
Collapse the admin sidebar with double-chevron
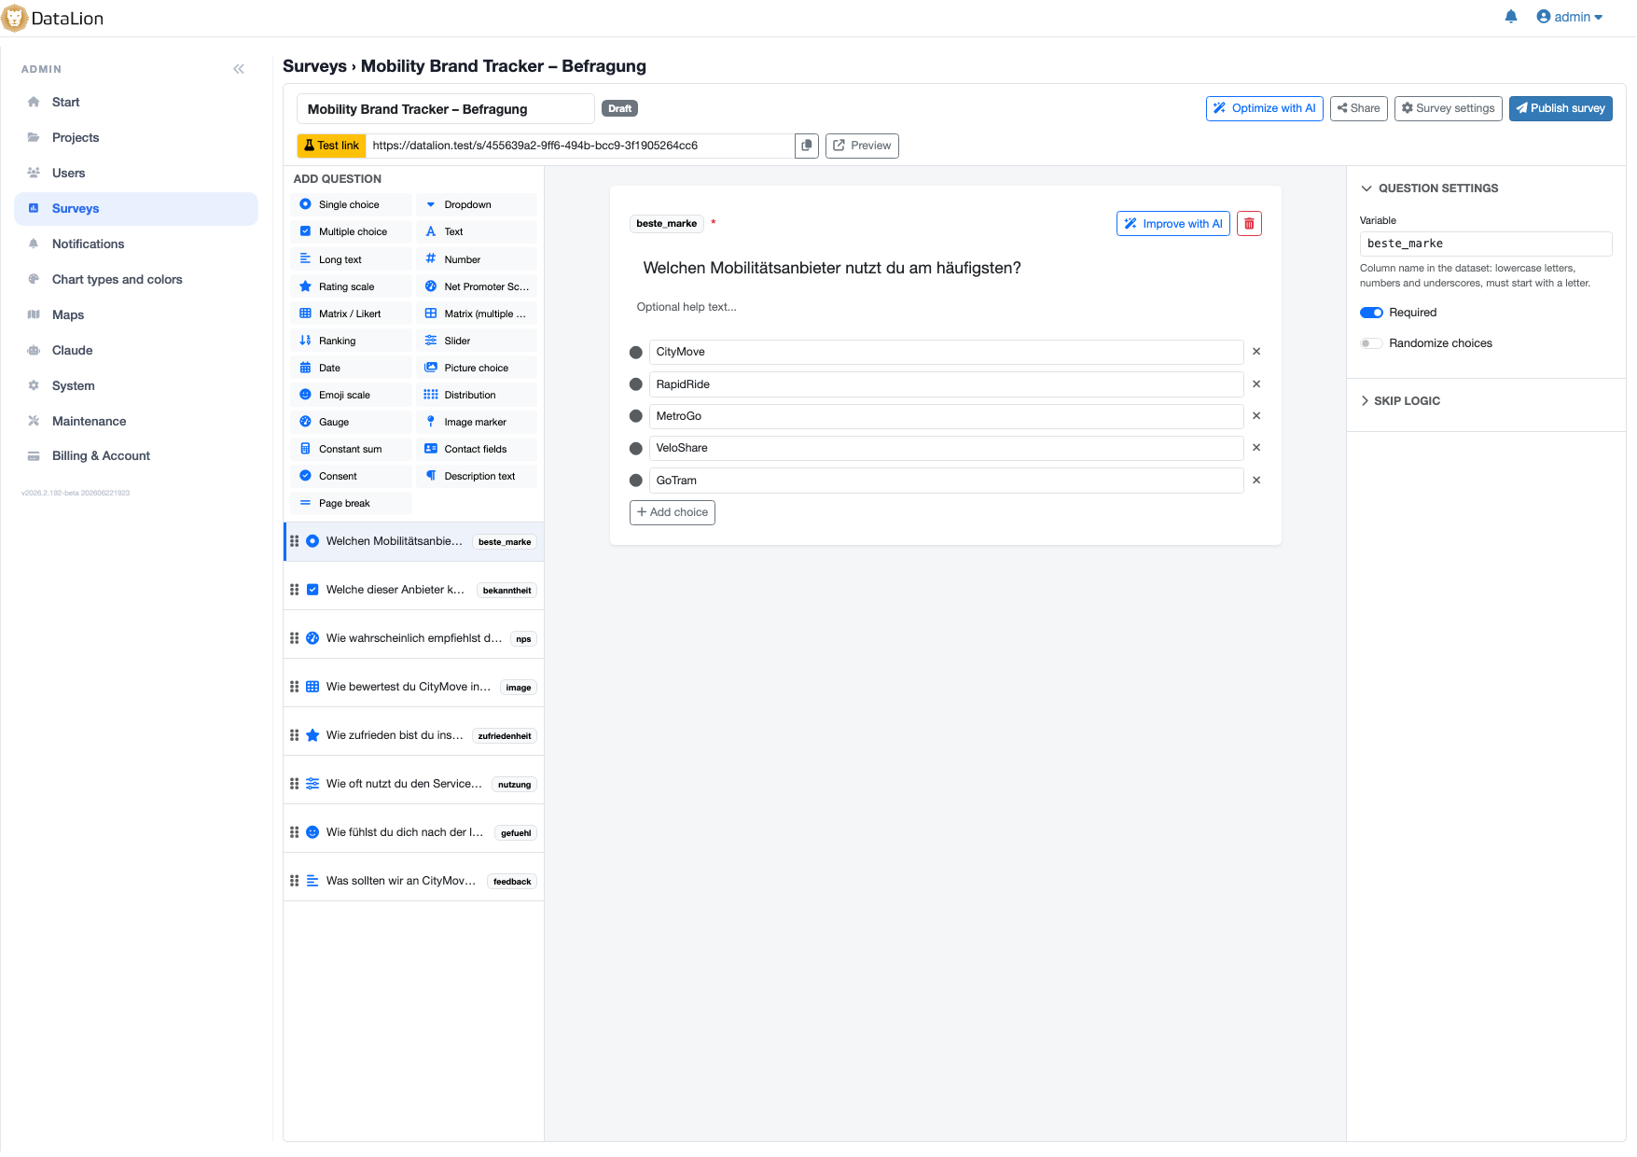[239, 69]
